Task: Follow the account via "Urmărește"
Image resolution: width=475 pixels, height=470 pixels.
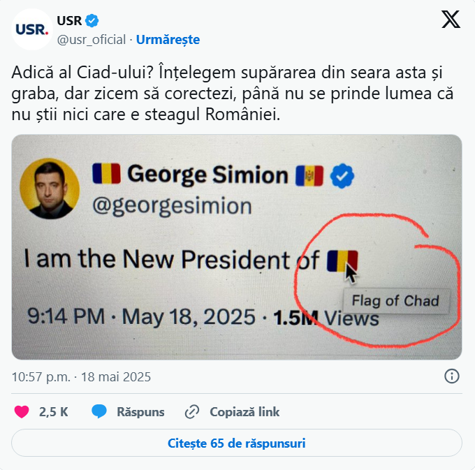Action: [168, 40]
